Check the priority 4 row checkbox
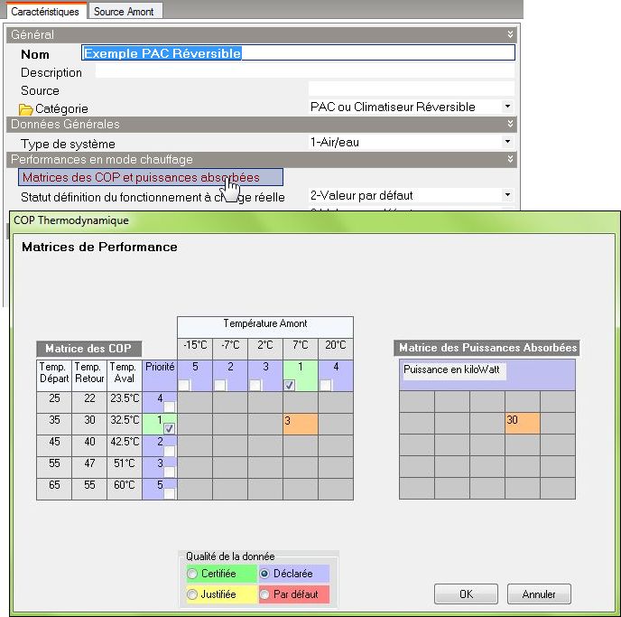The width and height of the screenshot is (621, 617). coord(169,406)
